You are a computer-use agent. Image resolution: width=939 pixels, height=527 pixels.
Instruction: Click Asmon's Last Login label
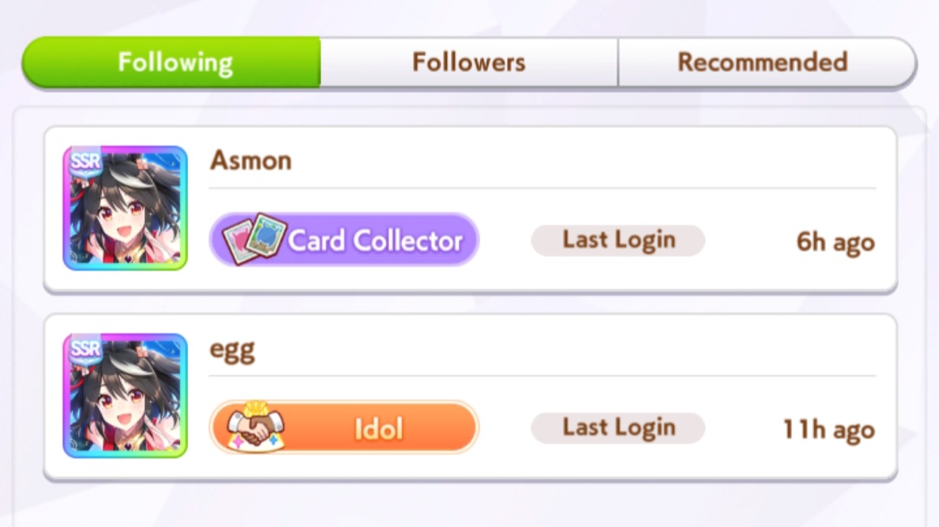618,240
